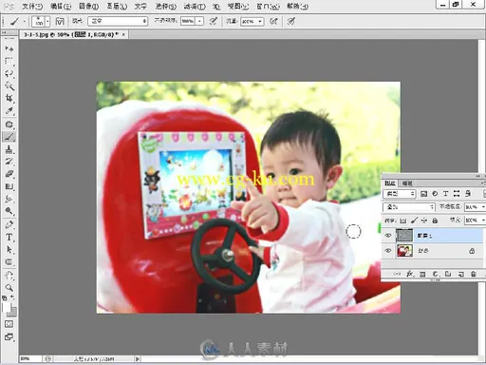Select the Lasso tool

point(9,73)
